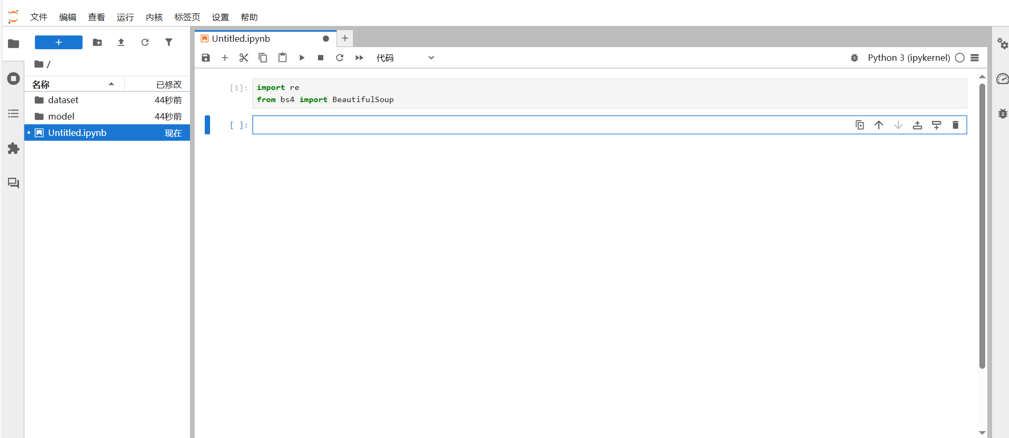The width and height of the screenshot is (1009, 438).
Task: Open the 内核 menu
Action: pyautogui.click(x=154, y=17)
